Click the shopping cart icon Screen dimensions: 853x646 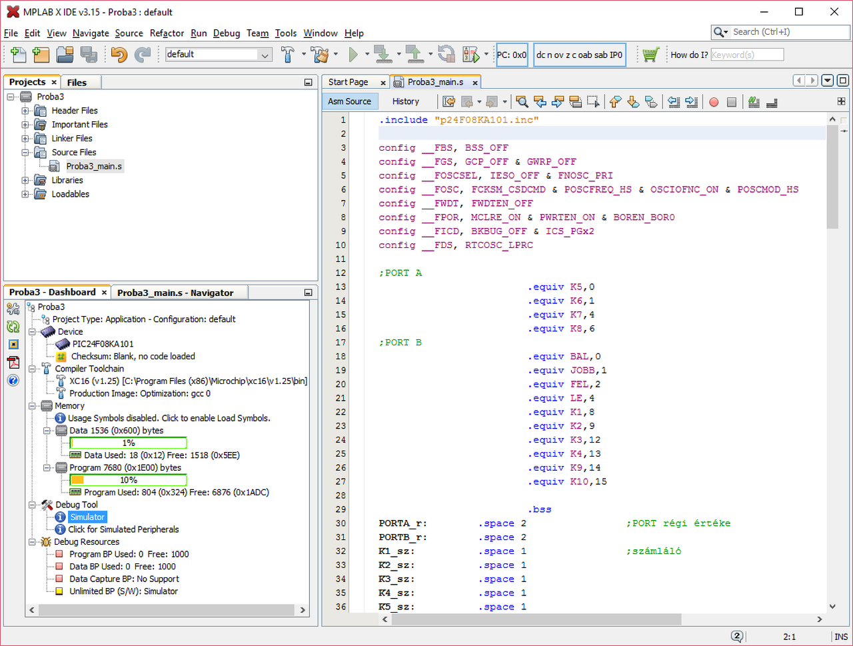[x=650, y=55]
